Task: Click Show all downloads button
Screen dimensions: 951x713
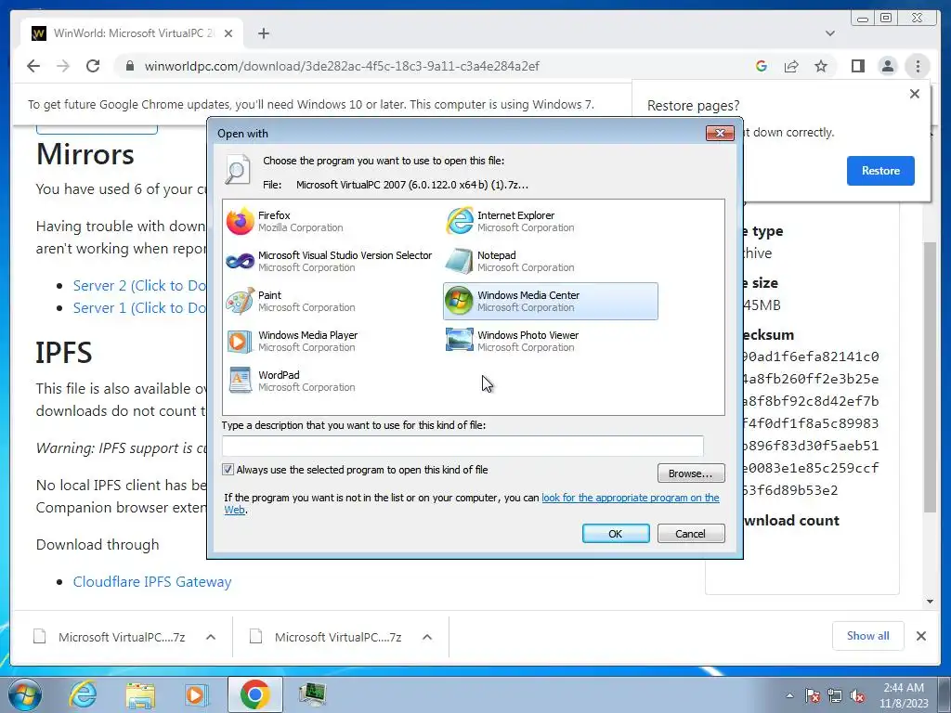Action: [x=868, y=636]
